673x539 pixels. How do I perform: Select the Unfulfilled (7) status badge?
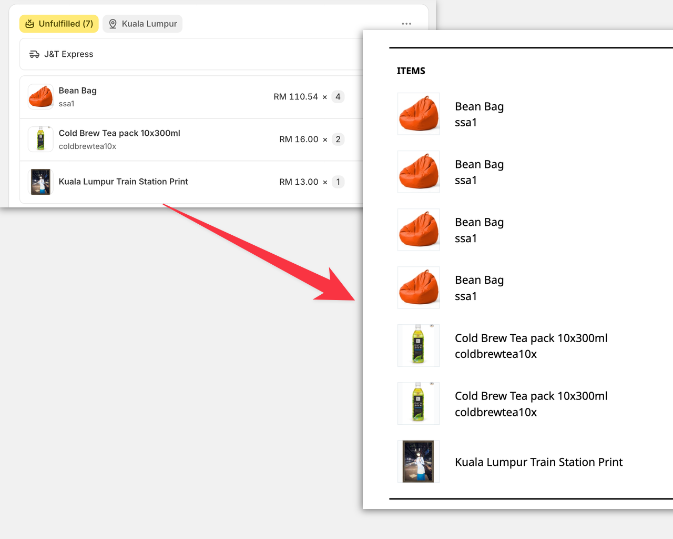(59, 24)
